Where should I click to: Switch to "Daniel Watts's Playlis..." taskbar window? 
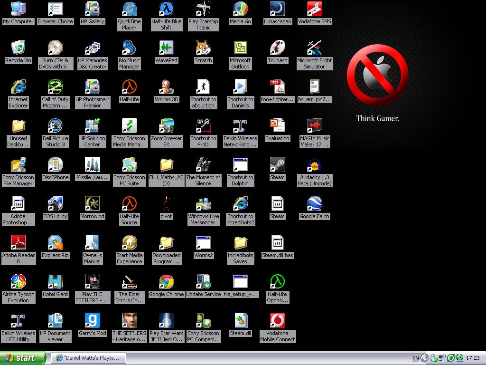[88, 358]
